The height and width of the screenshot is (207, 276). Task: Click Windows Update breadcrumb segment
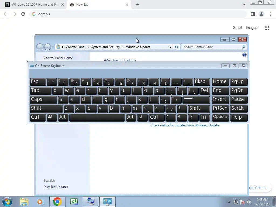click(x=138, y=47)
